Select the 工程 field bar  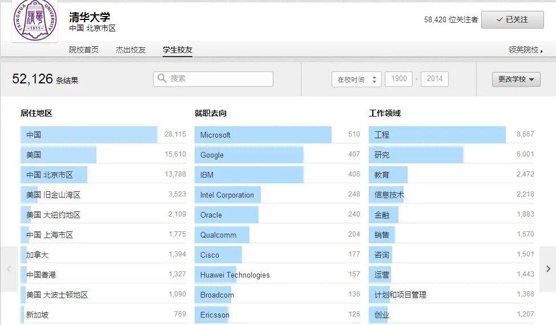(452, 135)
